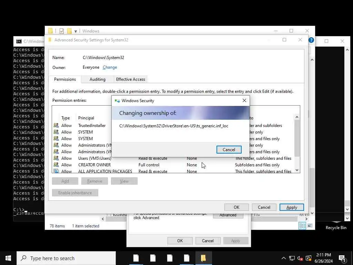
Task: Click the View permission button
Action: click(124, 181)
